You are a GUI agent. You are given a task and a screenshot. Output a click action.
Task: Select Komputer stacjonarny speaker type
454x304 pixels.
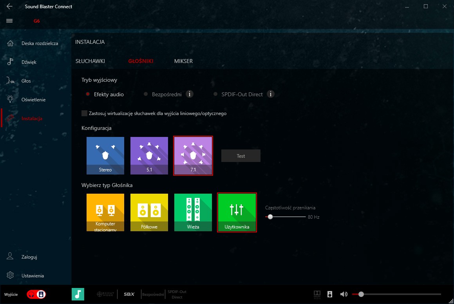click(105, 212)
